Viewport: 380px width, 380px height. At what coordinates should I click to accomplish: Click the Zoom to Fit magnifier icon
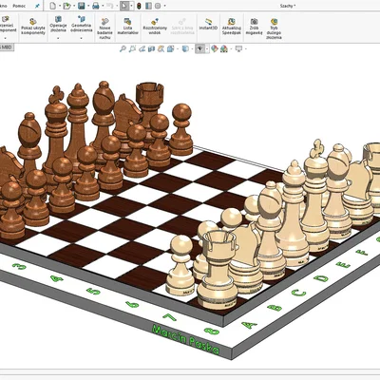123,48
